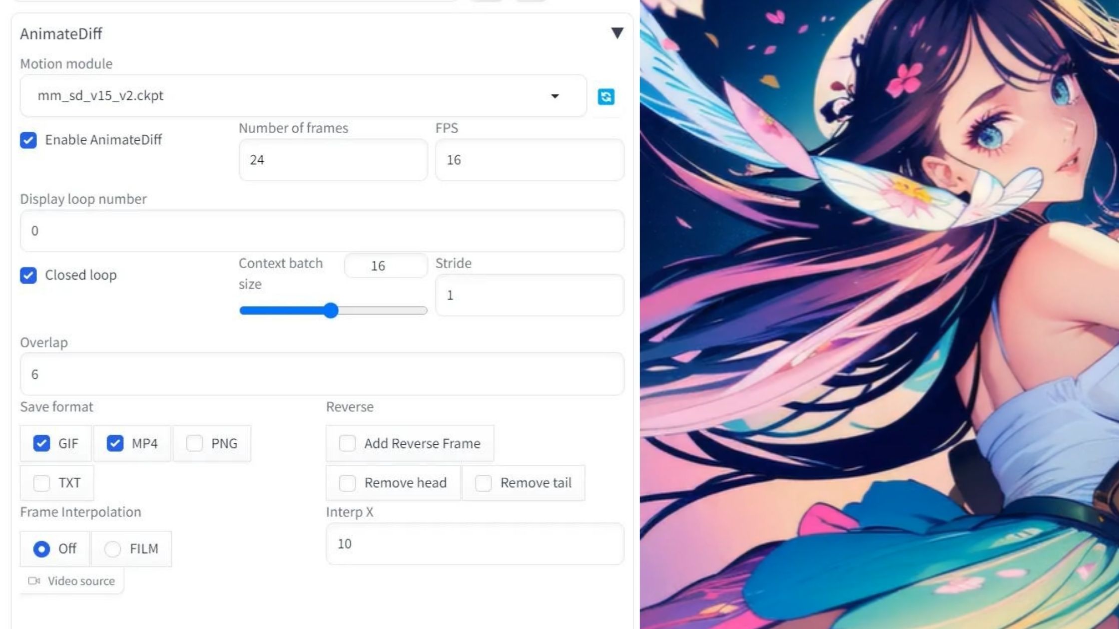Click the FPS input field
Image resolution: width=1119 pixels, height=629 pixels.
tap(529, 160)
